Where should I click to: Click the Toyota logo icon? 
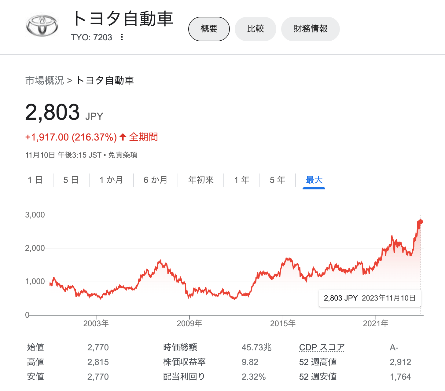[x=42, y=25]
